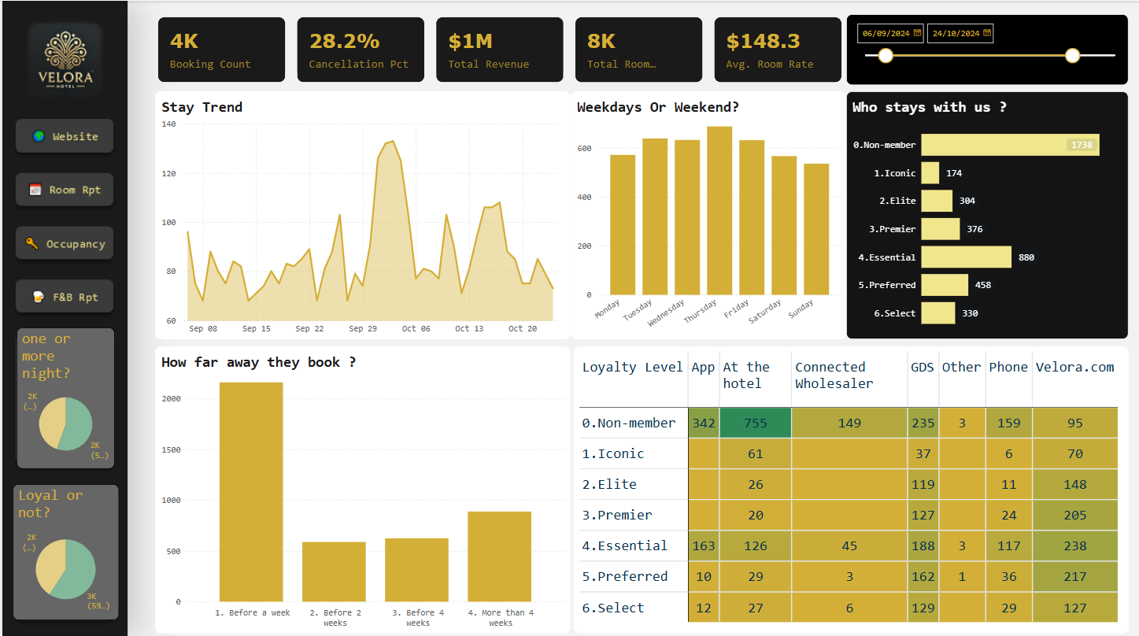
Task: Click the 'How far away they book ?' title
Action: pos(258,362)
